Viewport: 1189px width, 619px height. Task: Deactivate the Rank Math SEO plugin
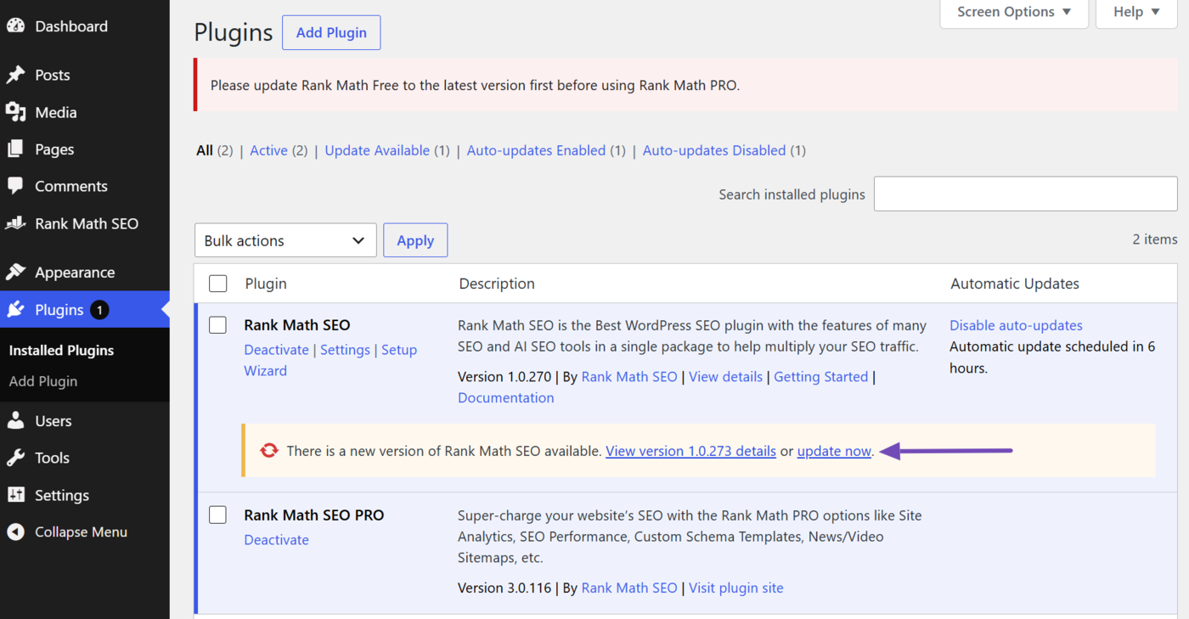[276, 350]
